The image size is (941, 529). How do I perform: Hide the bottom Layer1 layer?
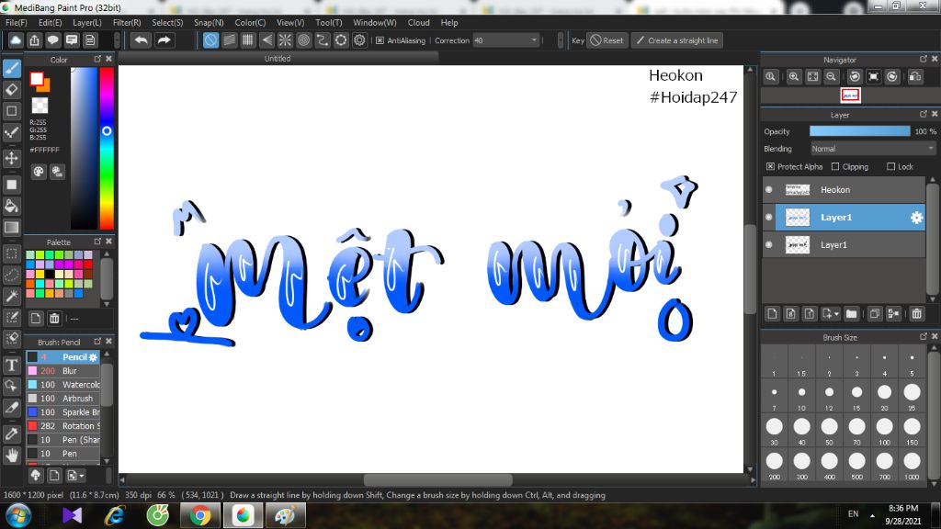pos(769,244)
